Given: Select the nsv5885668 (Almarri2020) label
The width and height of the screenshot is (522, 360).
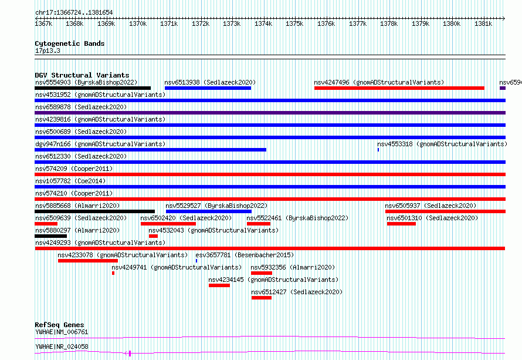Looking at the screenshot, I should (77, 206).
